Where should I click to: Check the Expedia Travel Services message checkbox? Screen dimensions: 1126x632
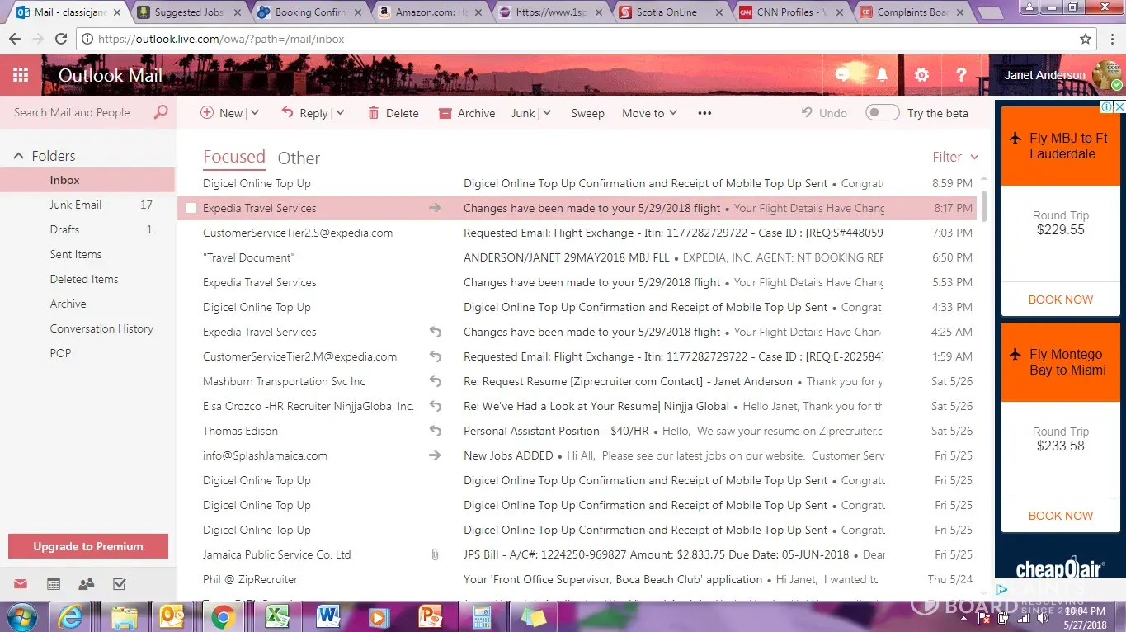191,209
